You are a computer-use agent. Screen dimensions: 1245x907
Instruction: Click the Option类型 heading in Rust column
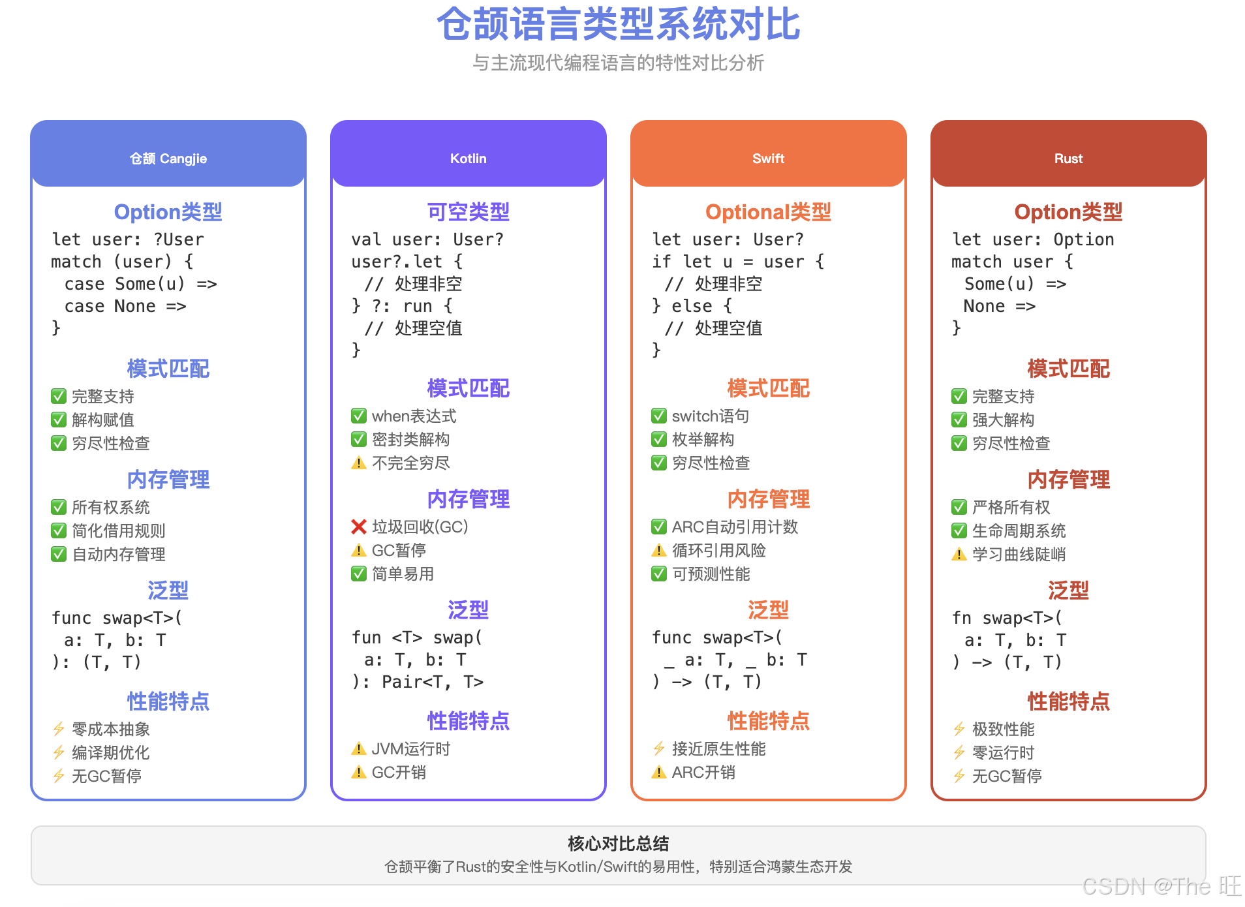(x=1069, y=212)
